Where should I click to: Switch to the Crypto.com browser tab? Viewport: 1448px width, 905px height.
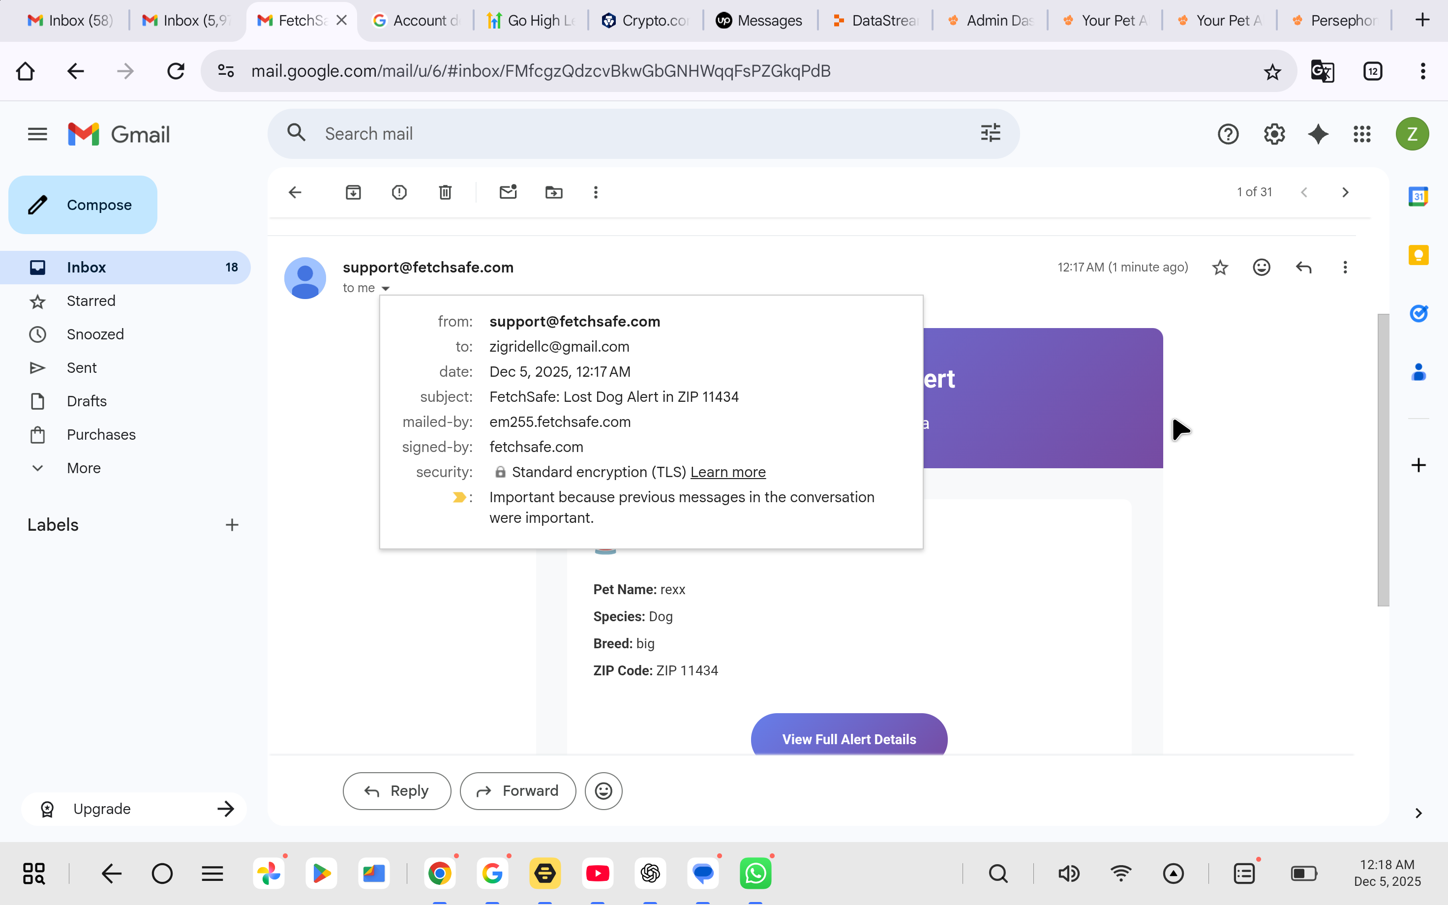click(x=645, y=20)
